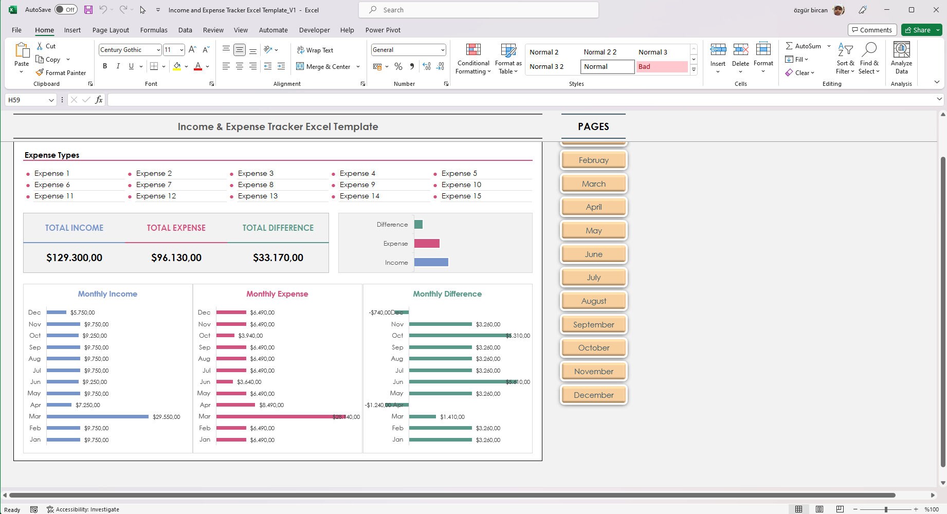Image resolution: width=947 pixels, height=514 pixels.
Task: Switch to the Formulas tab
Action: (x=154, y=30)
